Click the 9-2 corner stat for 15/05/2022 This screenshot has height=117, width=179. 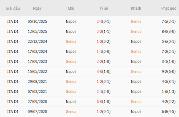tap(169, 71)
